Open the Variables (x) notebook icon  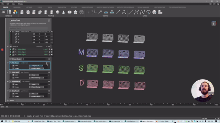pos(3,12)
